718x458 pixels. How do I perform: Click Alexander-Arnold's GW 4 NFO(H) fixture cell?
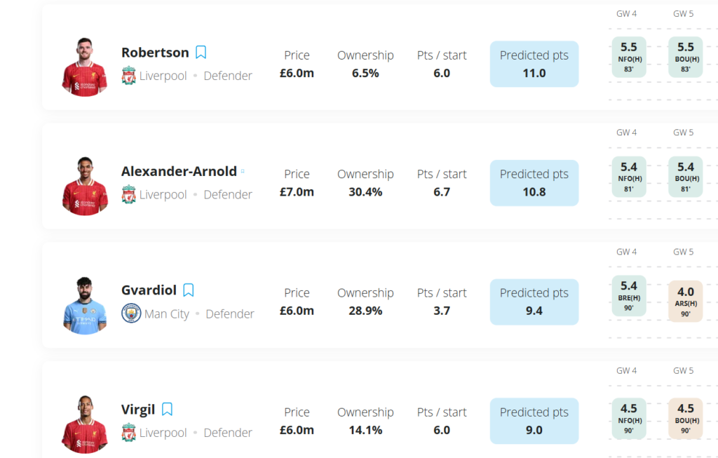click(628, 176)
